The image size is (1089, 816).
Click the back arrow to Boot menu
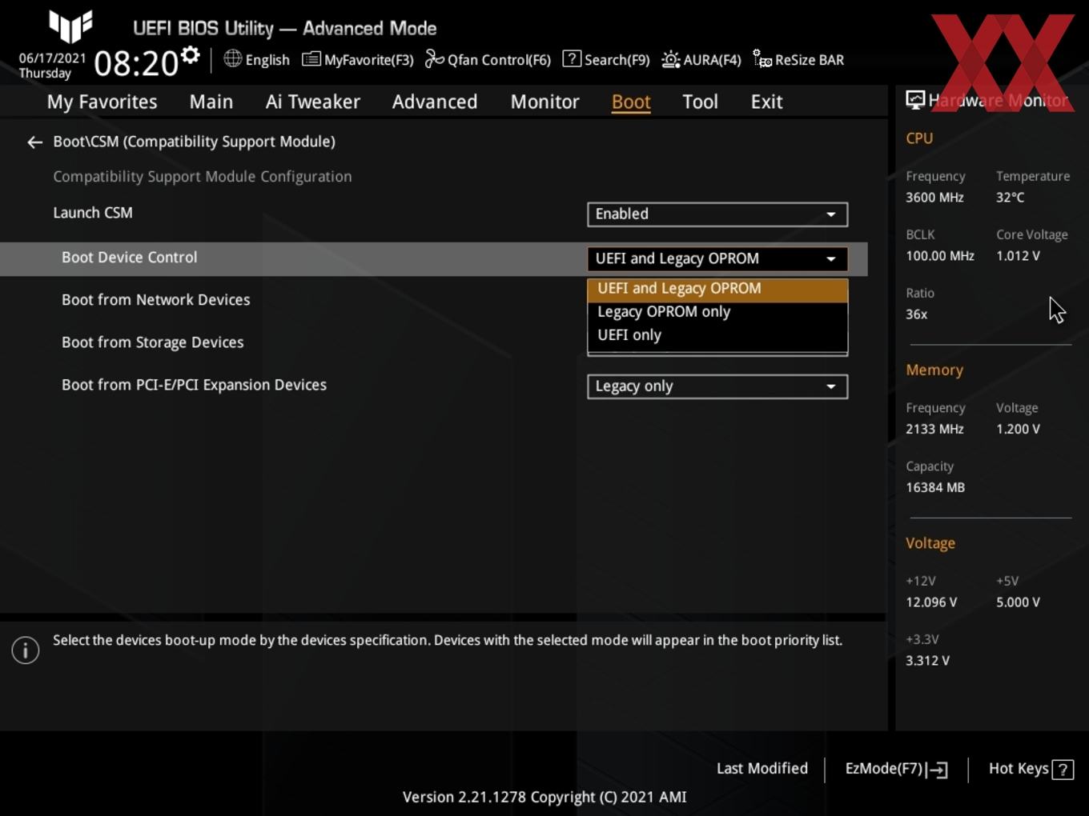tap(34, 142)
